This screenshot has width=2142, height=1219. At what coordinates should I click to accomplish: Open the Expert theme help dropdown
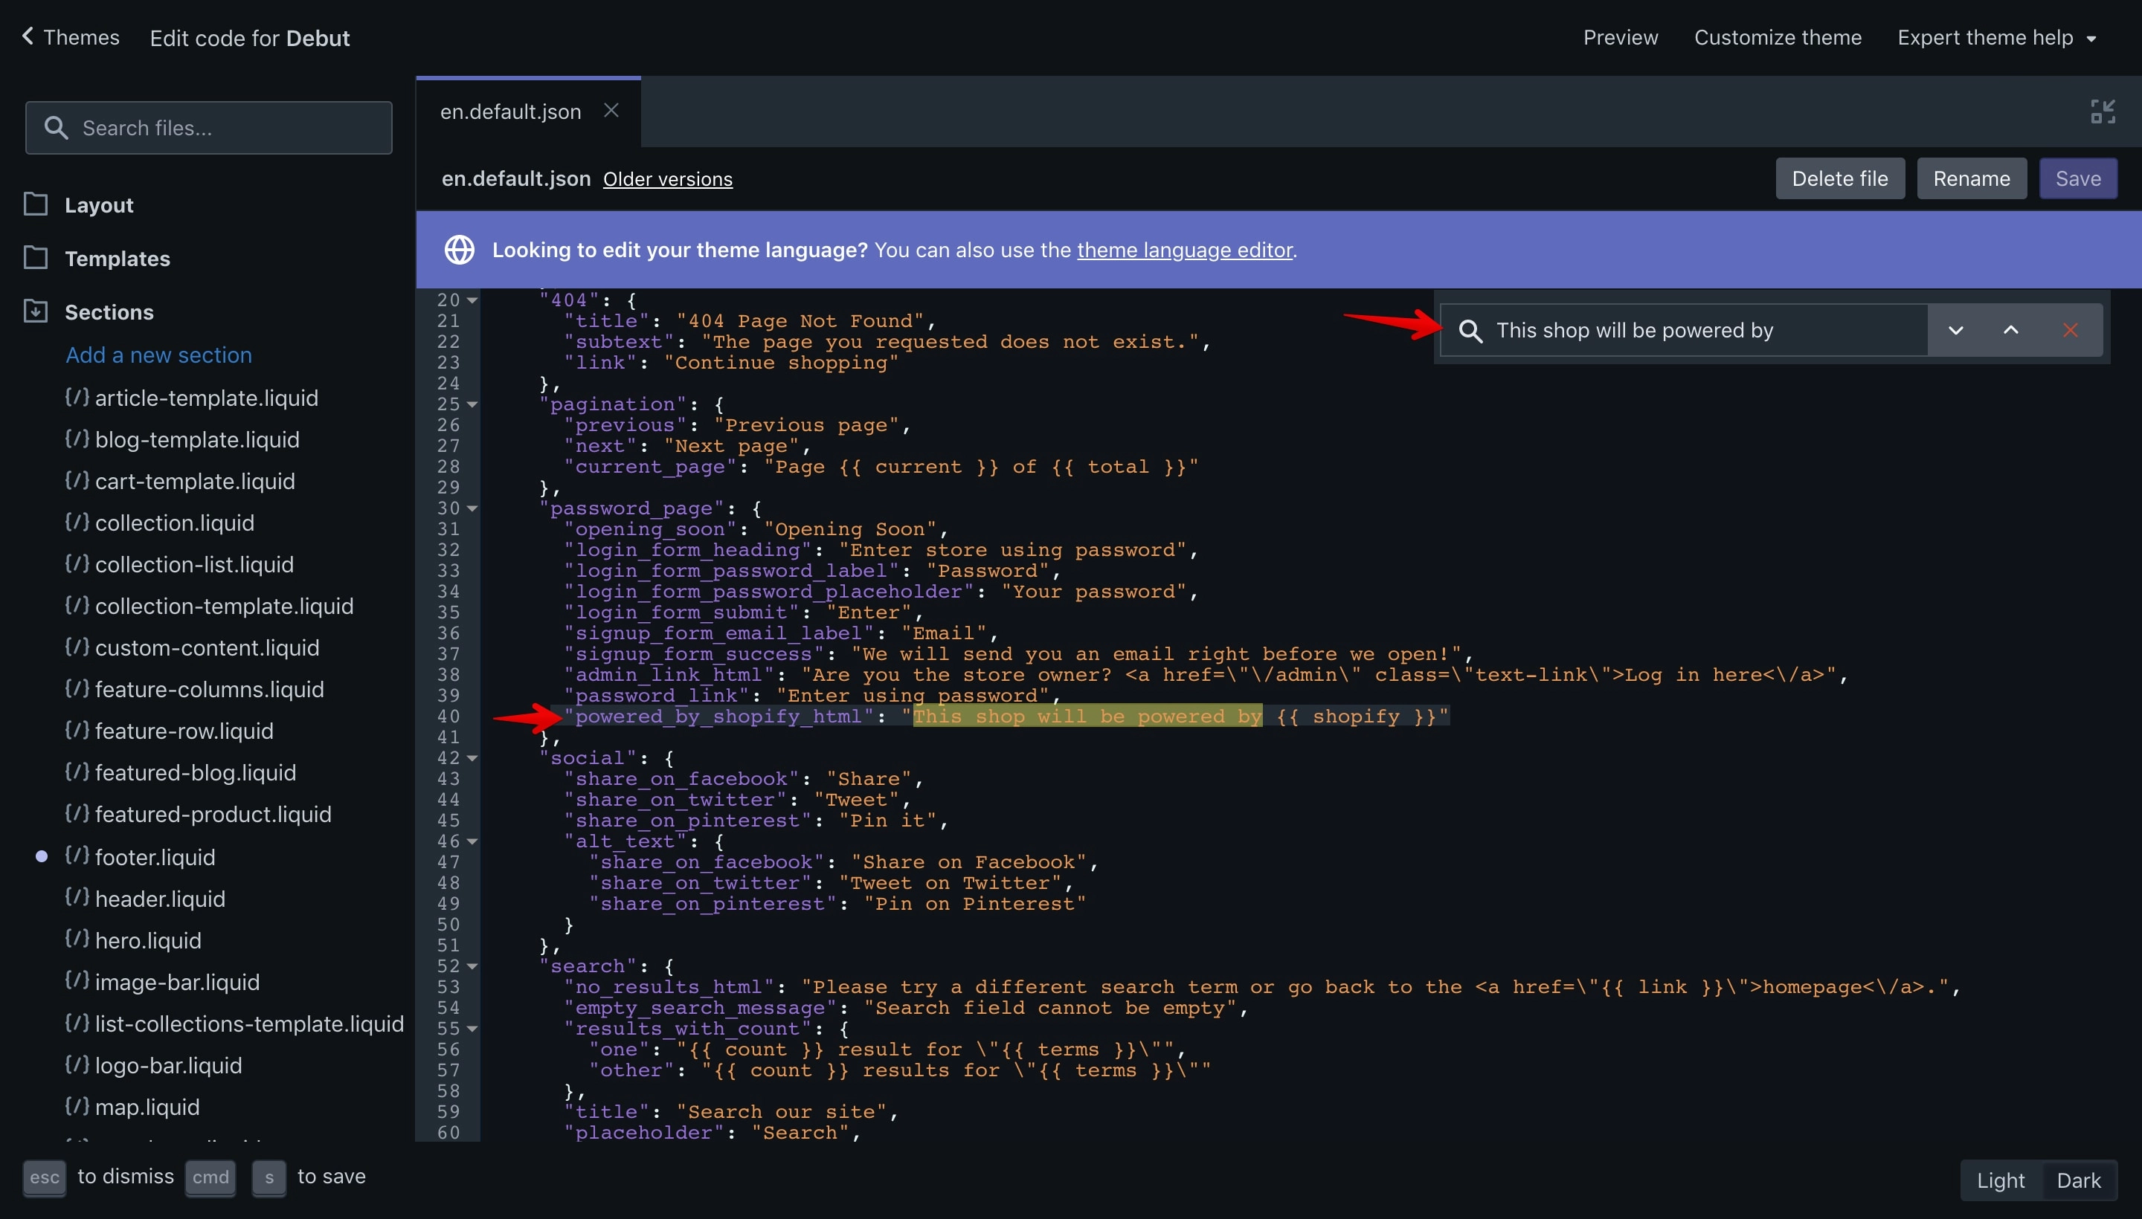[x=1996, y=38]
